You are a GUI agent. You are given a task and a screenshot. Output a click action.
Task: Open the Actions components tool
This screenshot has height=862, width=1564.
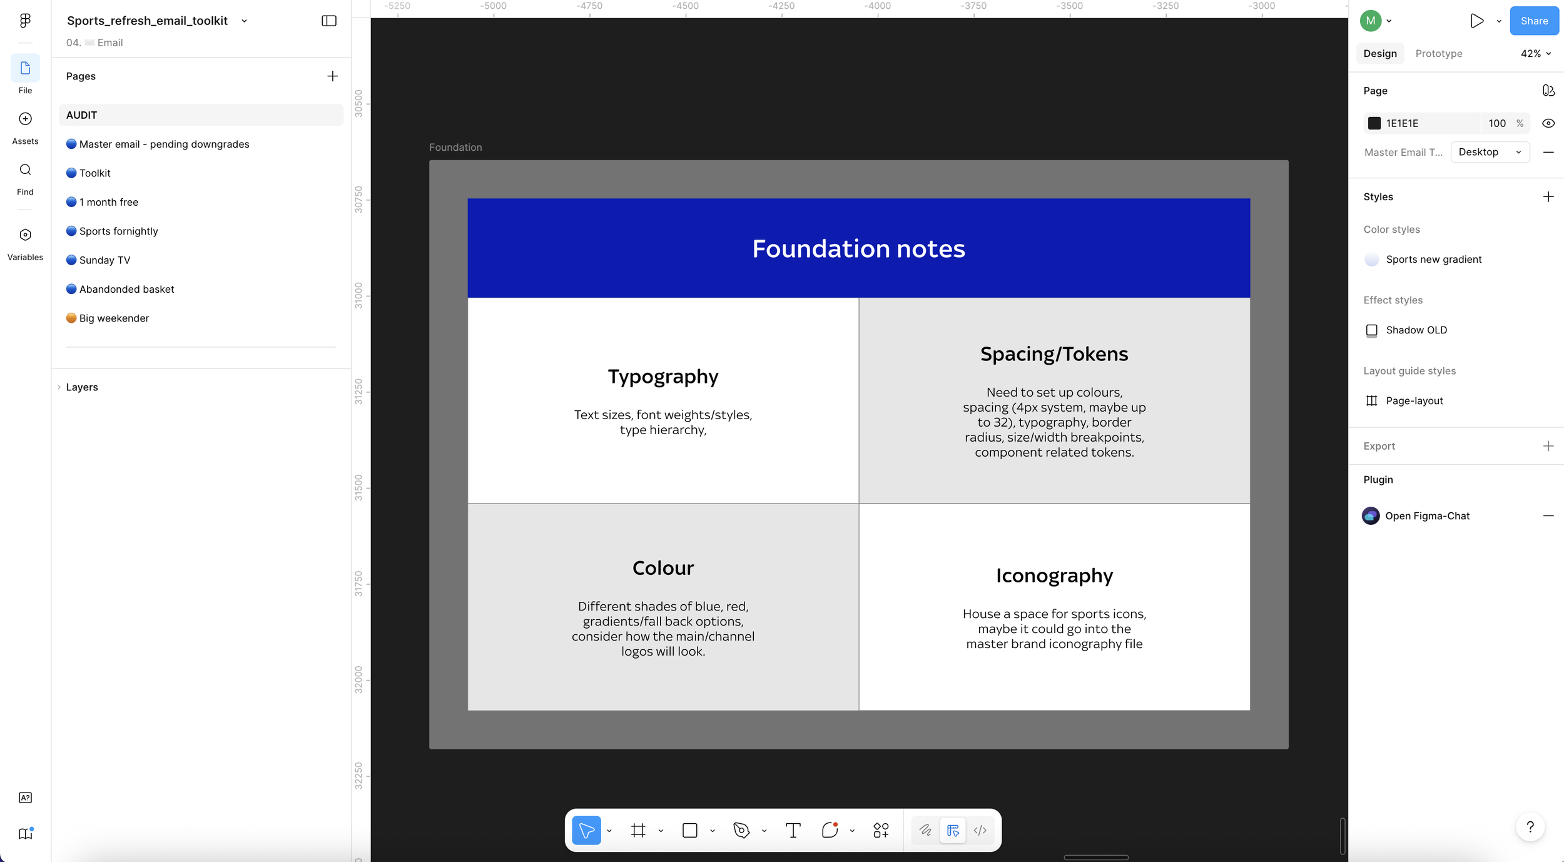point(881,830)
